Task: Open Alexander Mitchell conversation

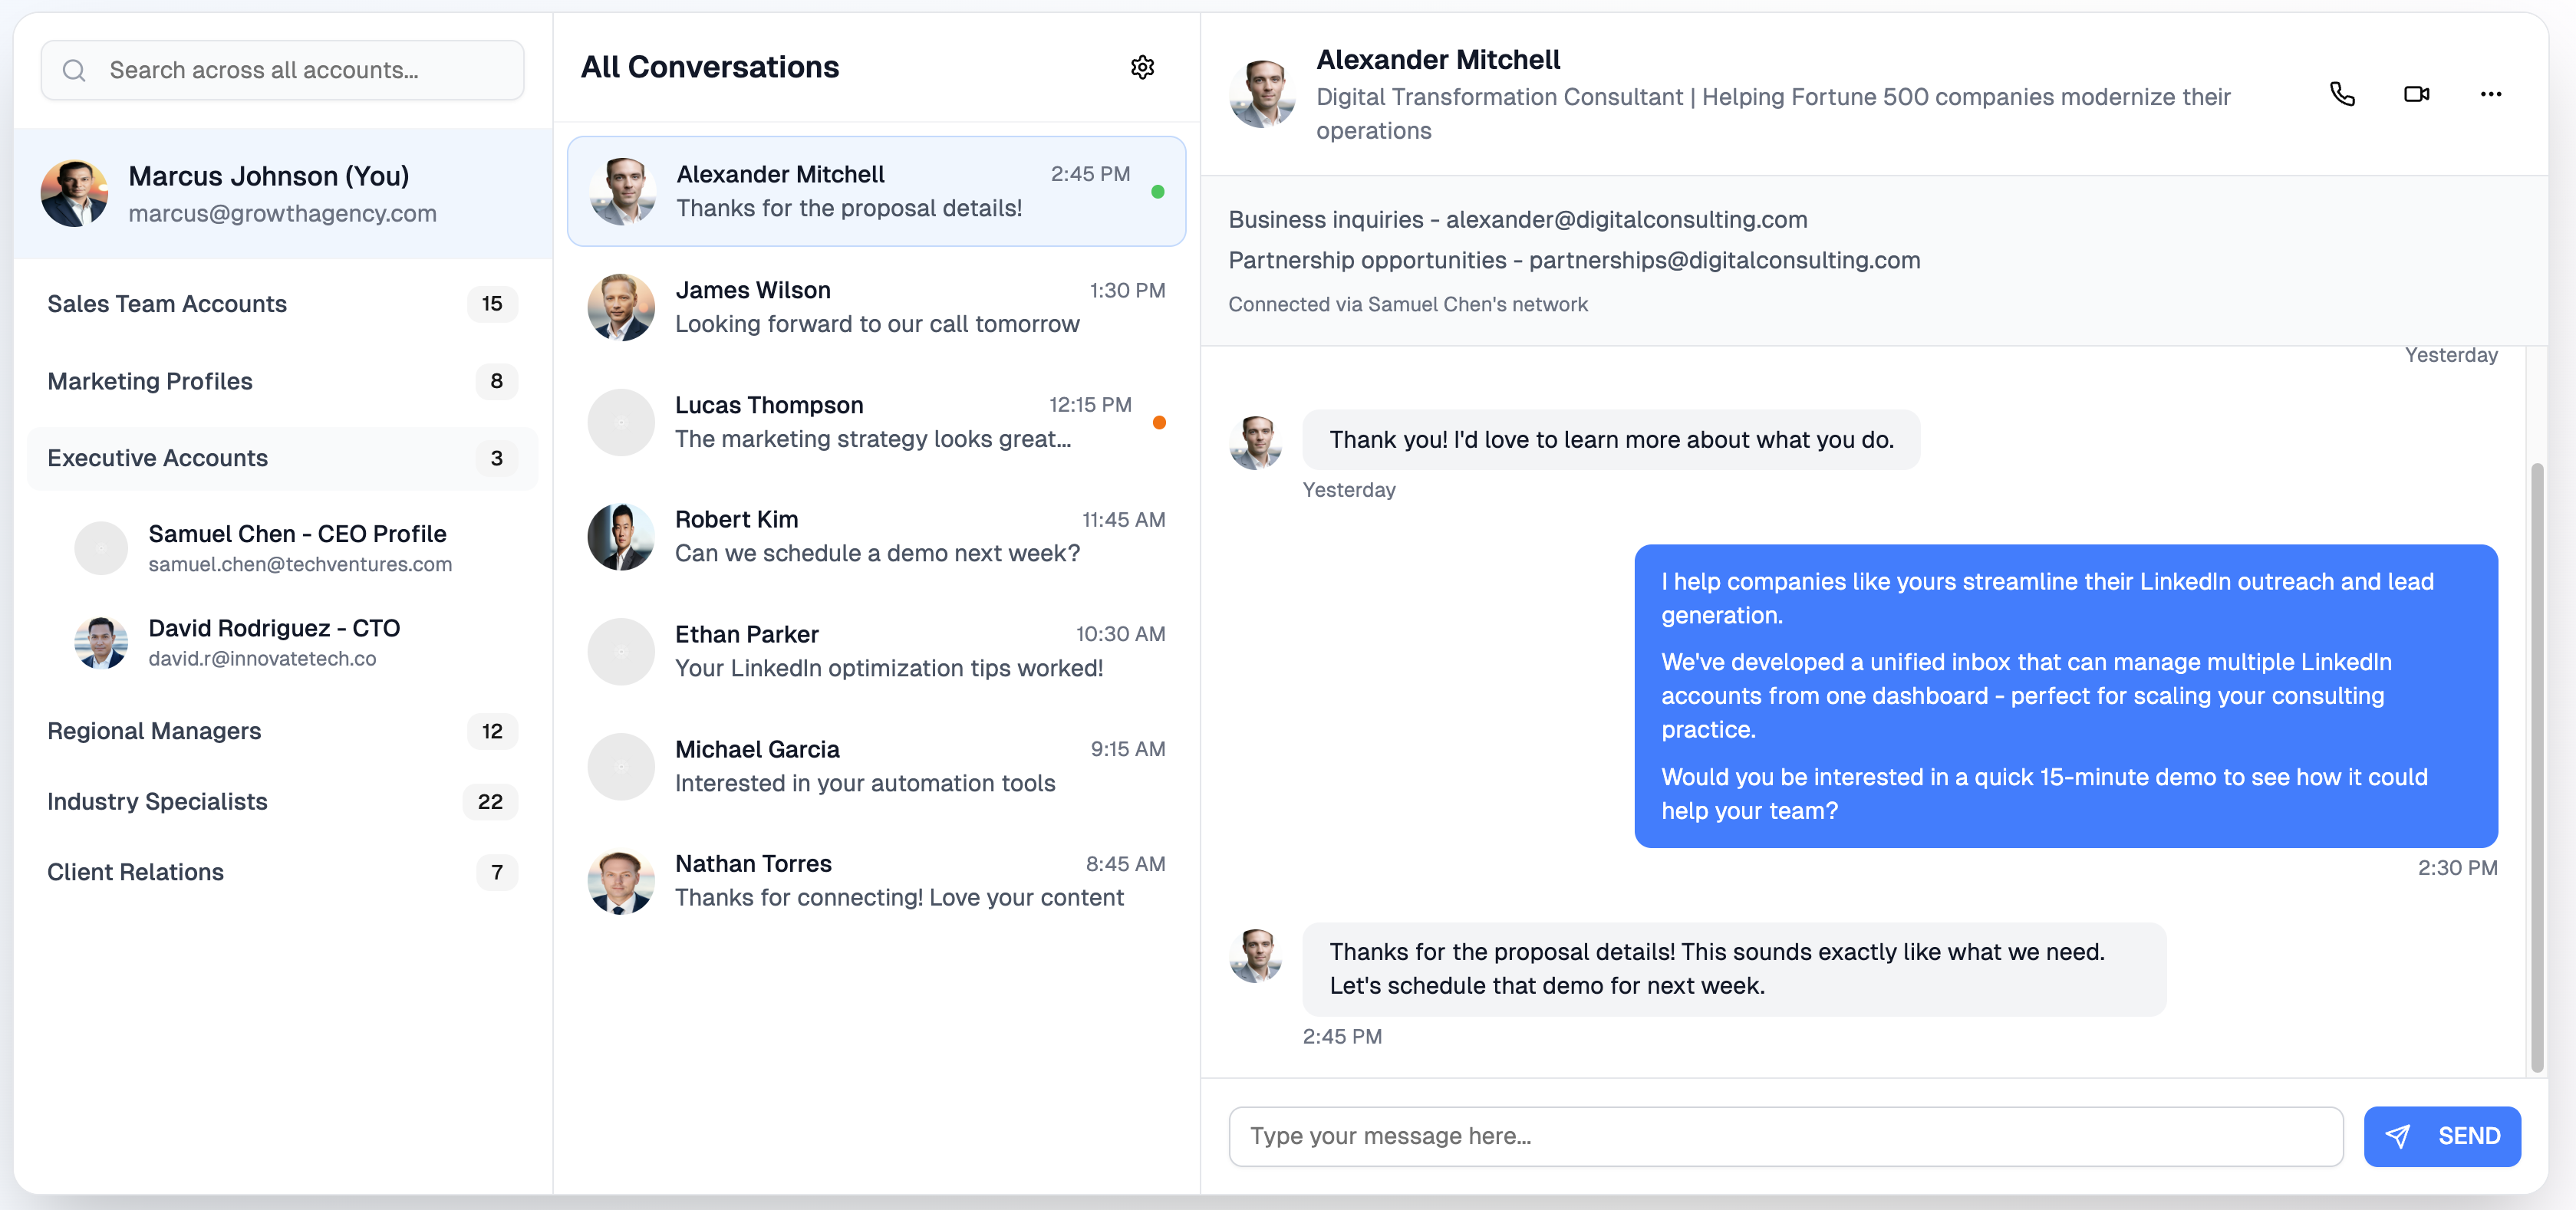Action: point(876,191)
